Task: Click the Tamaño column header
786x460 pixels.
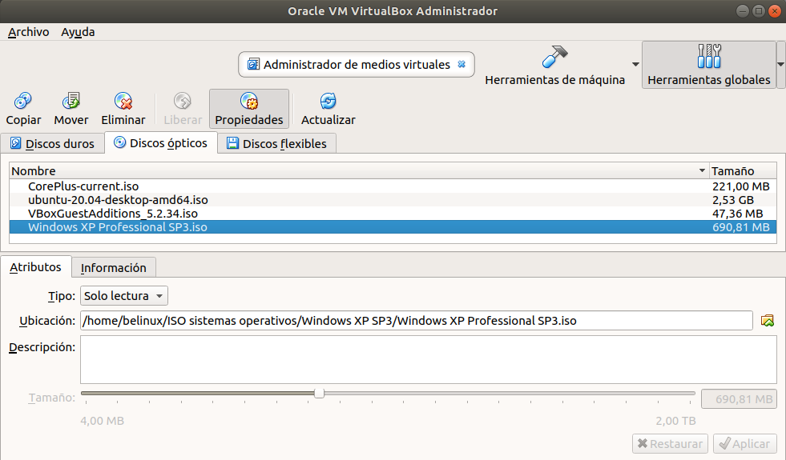Action: pos(743,170)
